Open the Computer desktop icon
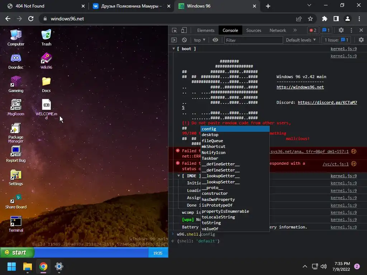Screen dimensions: 367x275 (16, 37)
